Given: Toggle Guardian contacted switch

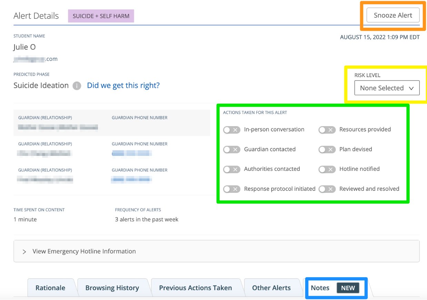Looking at the screenshot, I should click(232, 150).
